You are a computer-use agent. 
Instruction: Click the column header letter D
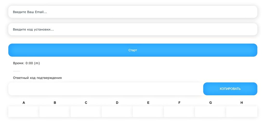[117, 103]
